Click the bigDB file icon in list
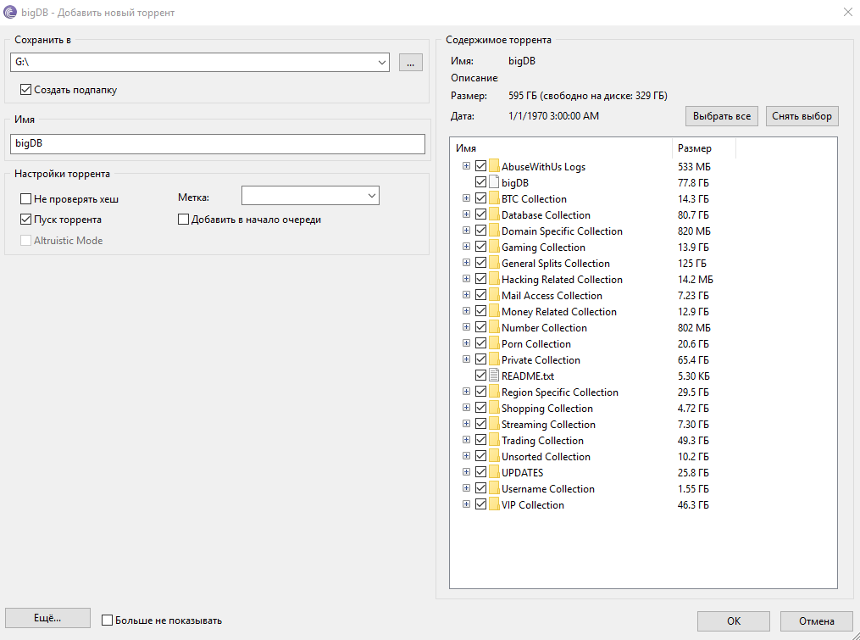Screen dimensions: 860x640 point(494,182)
